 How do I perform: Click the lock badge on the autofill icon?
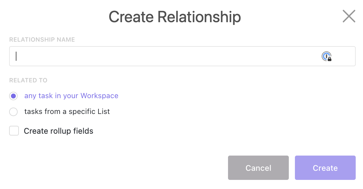point(330,59)
